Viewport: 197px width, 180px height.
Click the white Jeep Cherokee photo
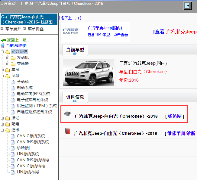(89, 73)
